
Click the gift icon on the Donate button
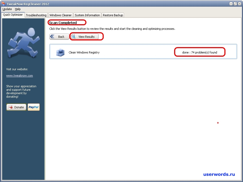pyautogui.click(x=10, y=107)
